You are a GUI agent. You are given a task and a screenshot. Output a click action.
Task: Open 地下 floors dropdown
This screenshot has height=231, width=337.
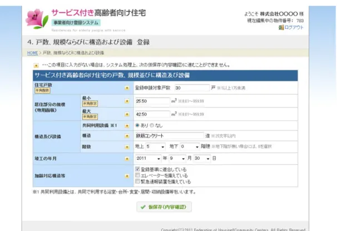[190, 147]
